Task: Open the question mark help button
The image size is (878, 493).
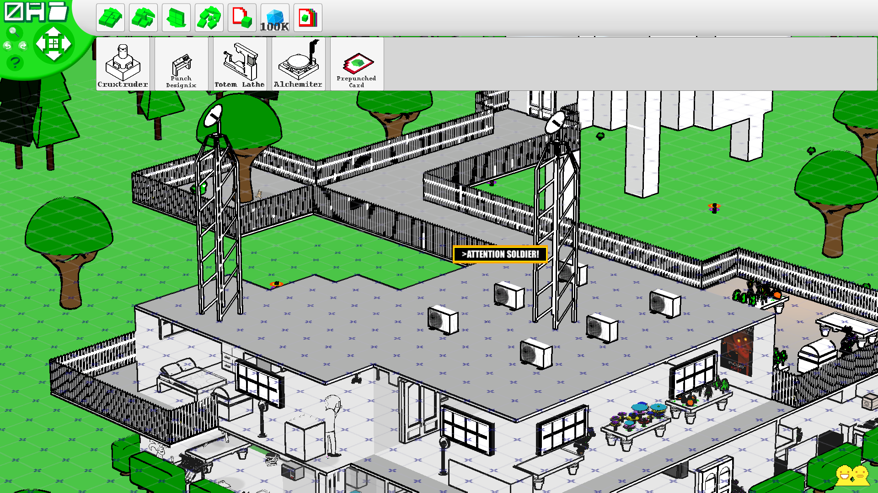Action: [x=15, y=62]
